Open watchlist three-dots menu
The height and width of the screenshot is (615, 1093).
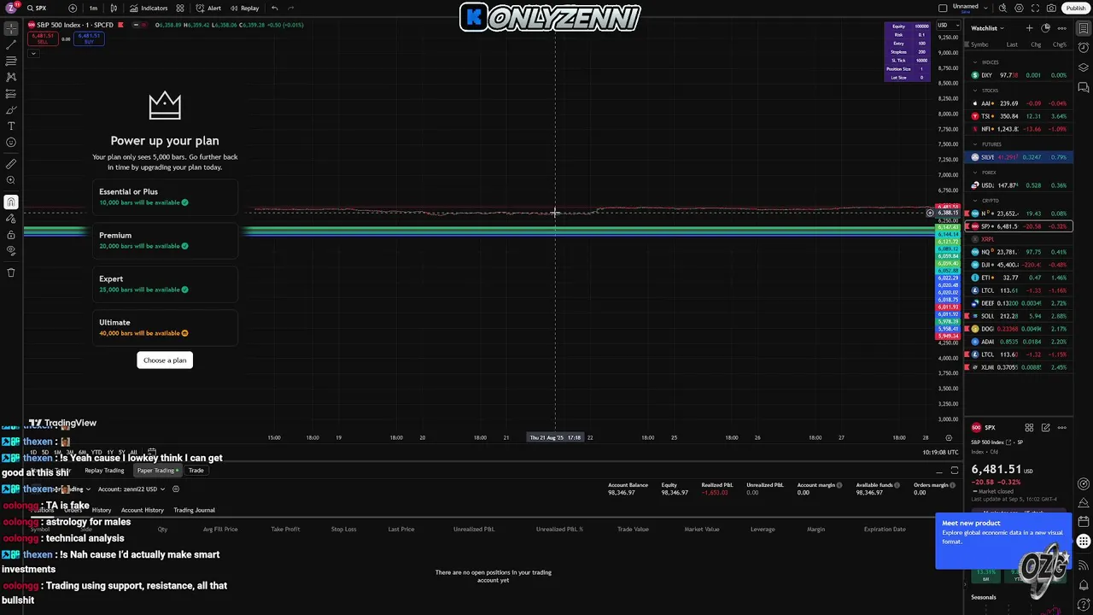pos(1062,28)
